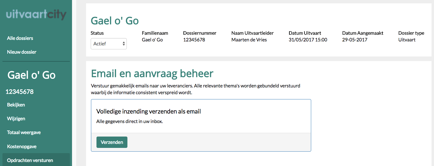Viewport: 434px width, 166px height.
Task: Select Wijzigen in the sidebar
Action: click(16, 118)
